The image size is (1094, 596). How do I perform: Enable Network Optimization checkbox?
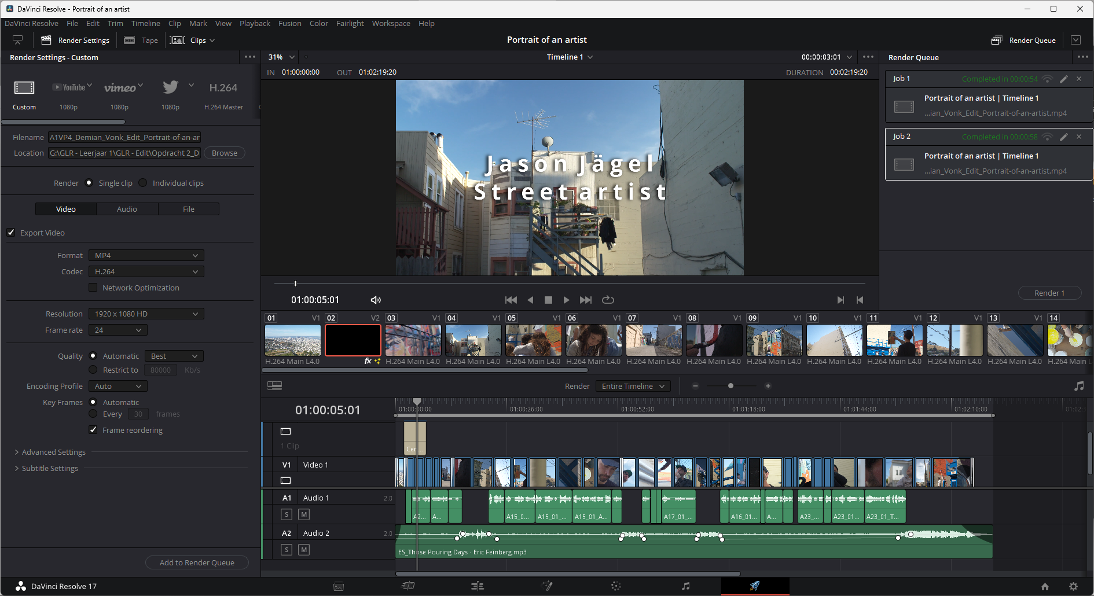tap(93, 288)
